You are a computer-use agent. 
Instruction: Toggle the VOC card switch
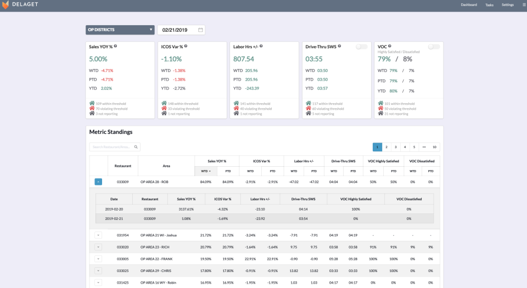tap(434, 47)
